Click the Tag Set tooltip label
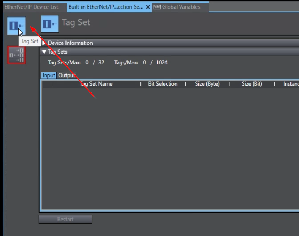 (x=30, y=41)
